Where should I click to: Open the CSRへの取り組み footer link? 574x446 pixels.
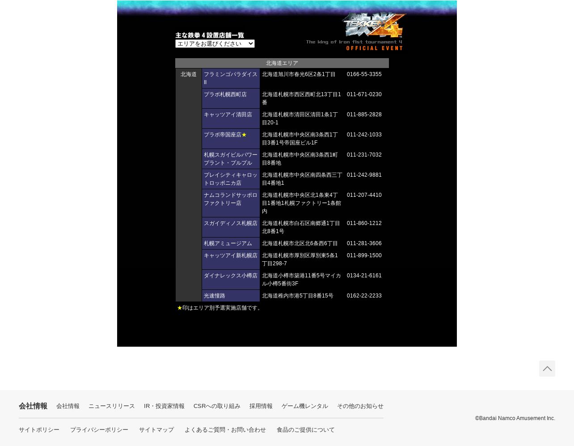click(217, 406)
